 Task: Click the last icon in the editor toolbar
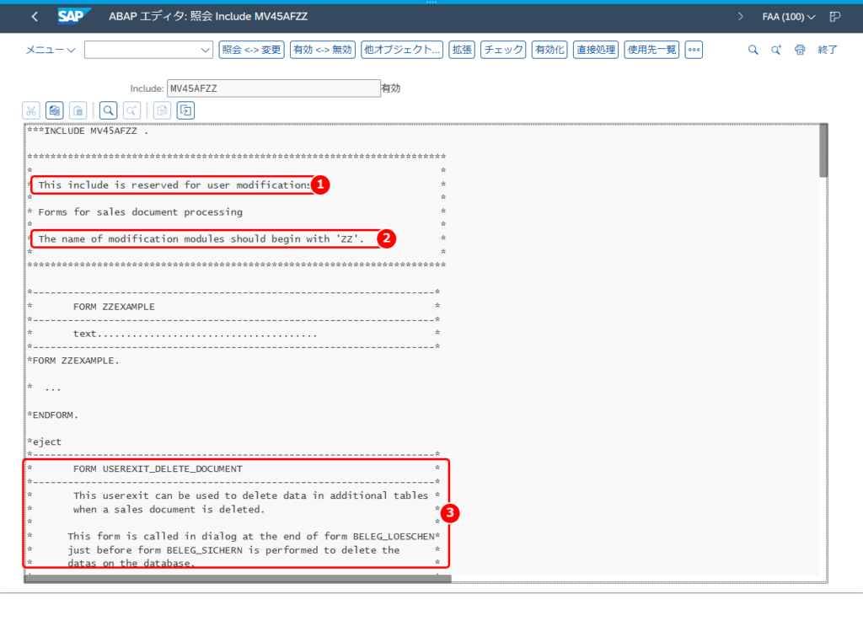tap(186, 110)
